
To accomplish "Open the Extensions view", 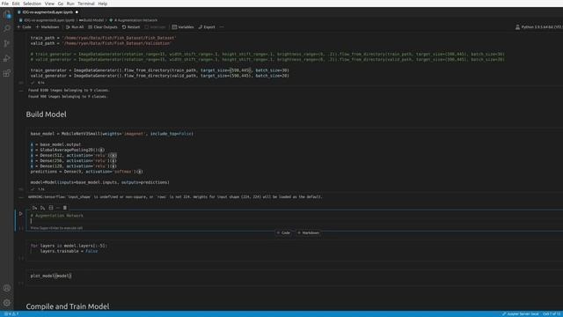I will tap(7, 74).
